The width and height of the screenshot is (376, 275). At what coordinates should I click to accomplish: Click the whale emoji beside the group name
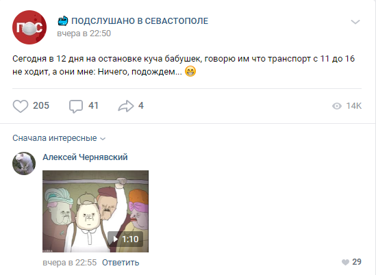coord(63,21)
